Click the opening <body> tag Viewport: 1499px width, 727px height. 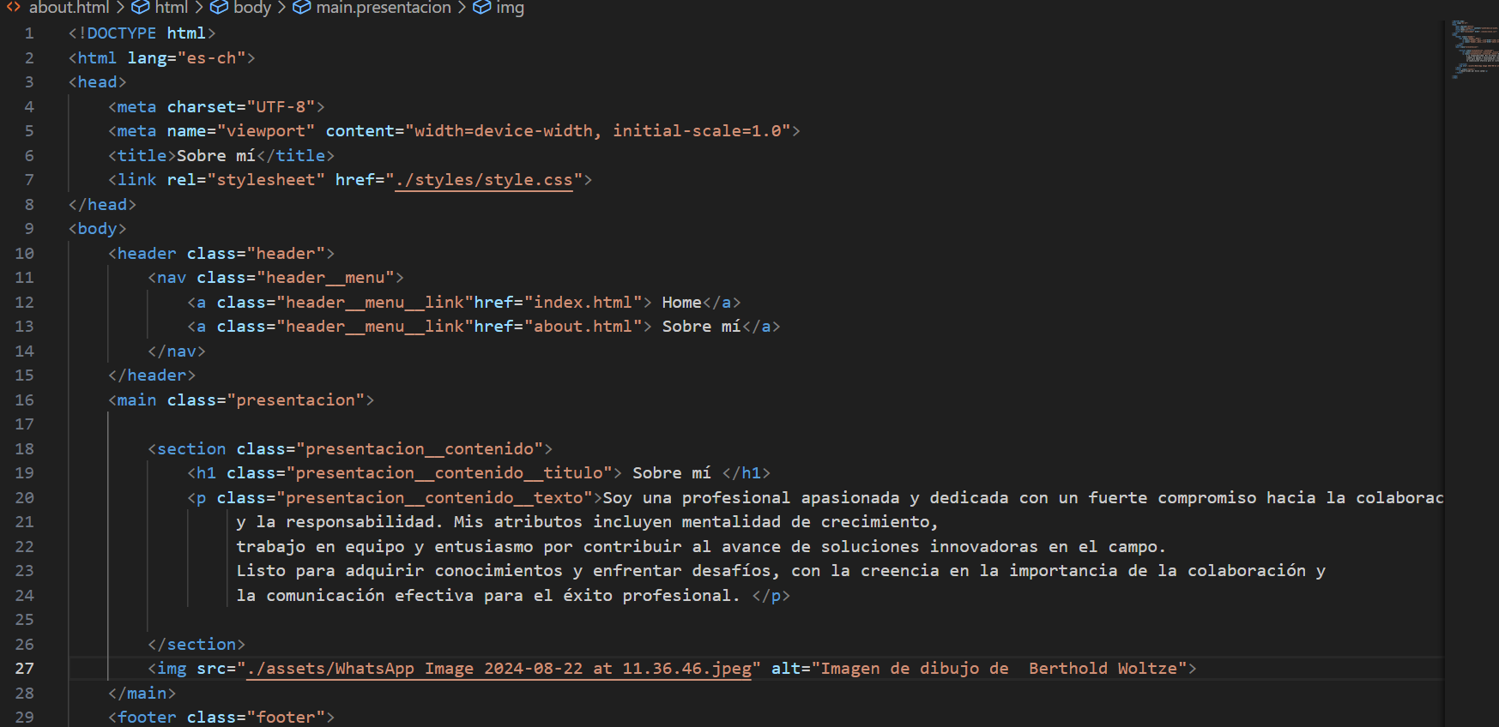coord(98,229)
